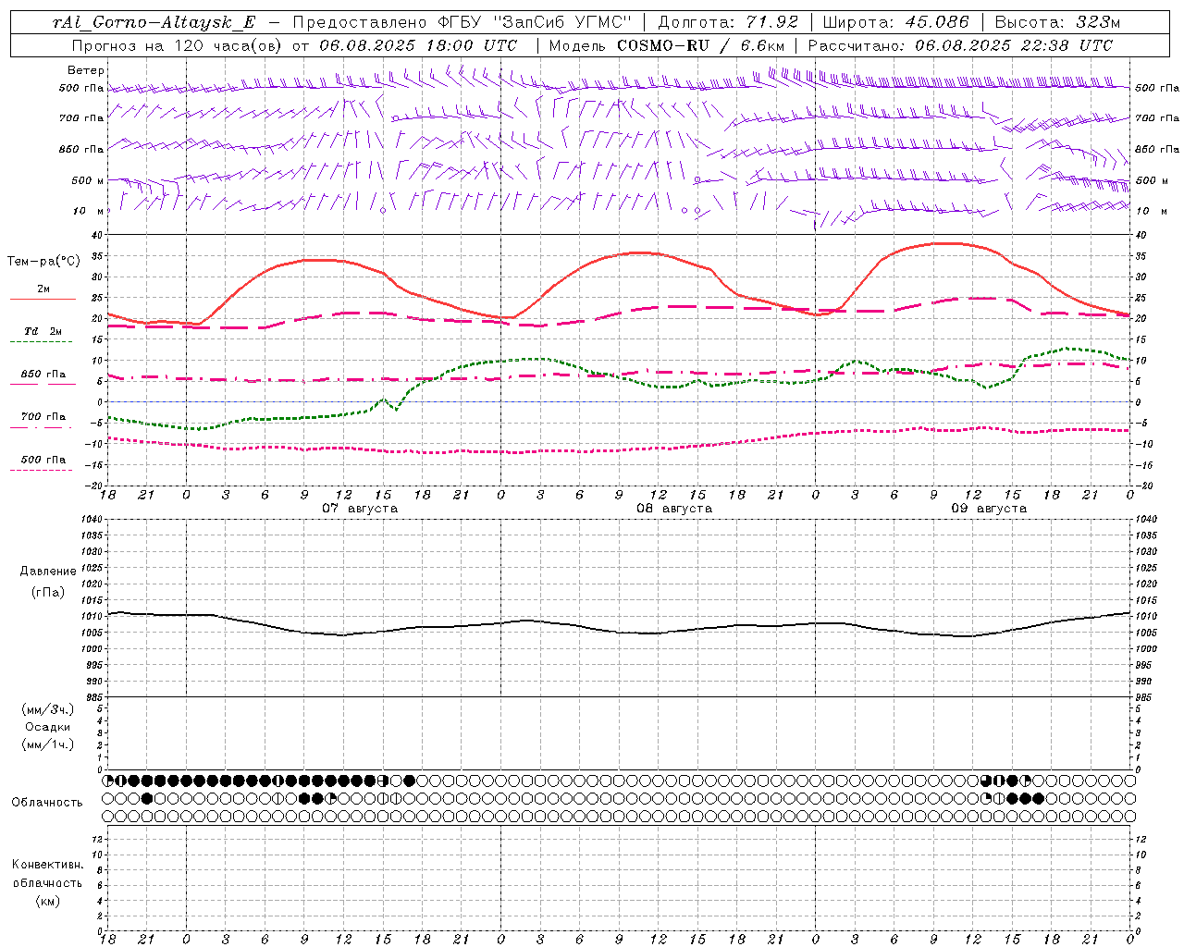Click the Рассчитано: 06.08.2025 22:38 UTC timestamp
Image resolution: width=1184 pixels, height=947 pixels.
pyautogui.click(x=960, y=45)
